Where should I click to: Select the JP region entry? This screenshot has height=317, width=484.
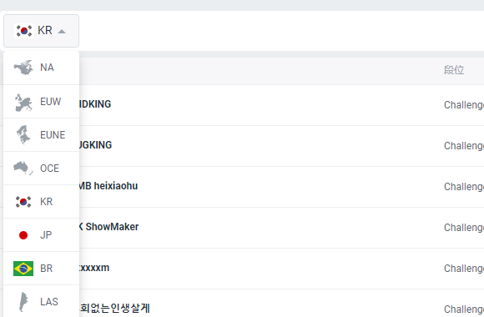[42, 235]
